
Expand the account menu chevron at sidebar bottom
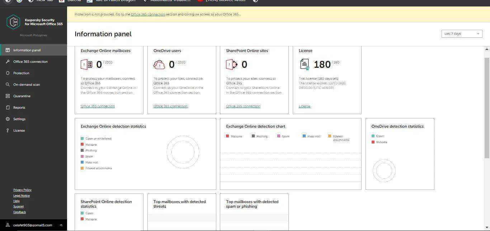(x=61, y=225)
